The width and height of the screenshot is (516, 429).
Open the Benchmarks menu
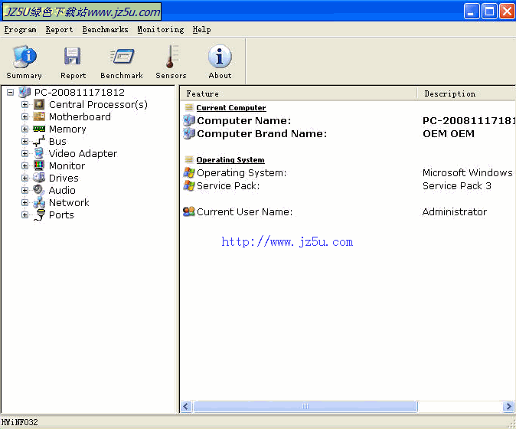pyautogui.click(x=105, y=30)
